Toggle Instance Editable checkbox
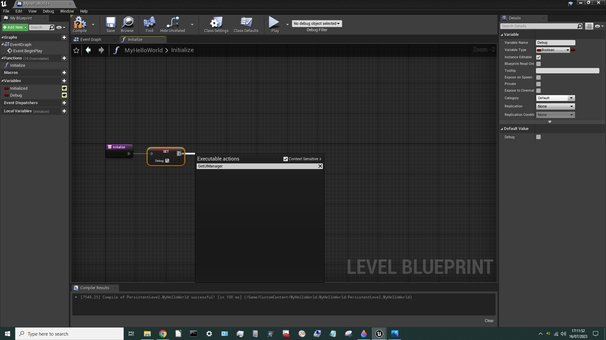606x340 pixels. (x=538, y=57)
